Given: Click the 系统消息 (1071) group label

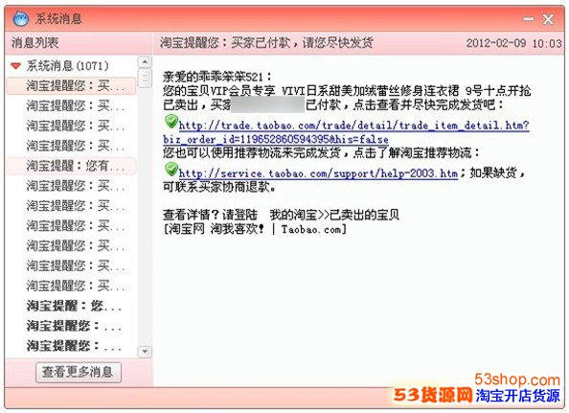Looking at the screenshot, I should click(x=67, y=66).
